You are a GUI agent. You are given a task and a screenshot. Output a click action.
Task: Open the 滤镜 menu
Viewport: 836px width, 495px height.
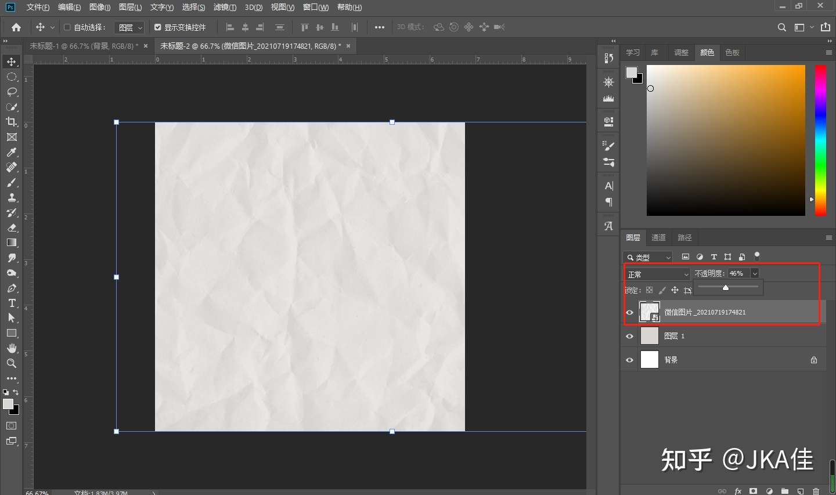225,7
